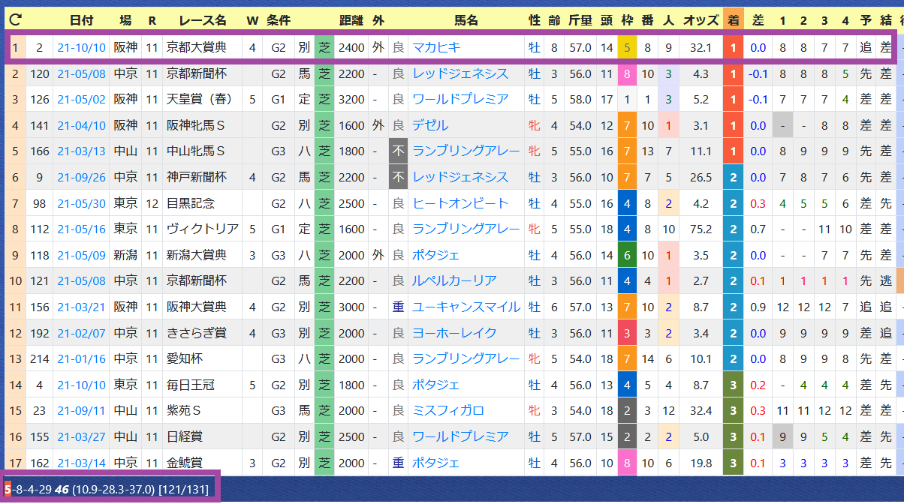Open horse link ユーキャンスマイル
This screenshot has height=504, width=904.
tap(466, 307)
